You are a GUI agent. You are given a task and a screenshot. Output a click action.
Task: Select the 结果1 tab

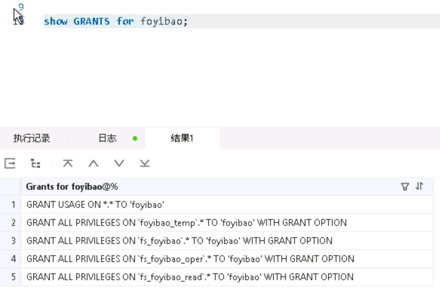182,138
